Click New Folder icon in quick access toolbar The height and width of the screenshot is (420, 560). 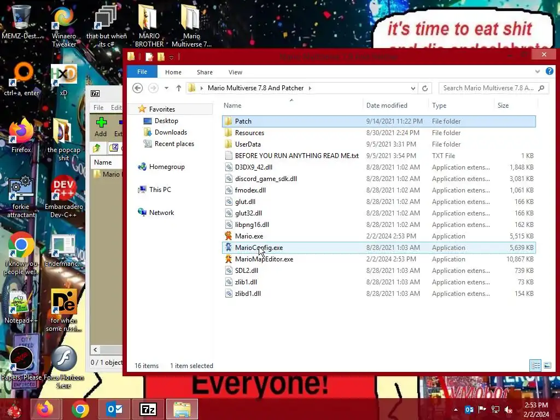click(161, 56)
